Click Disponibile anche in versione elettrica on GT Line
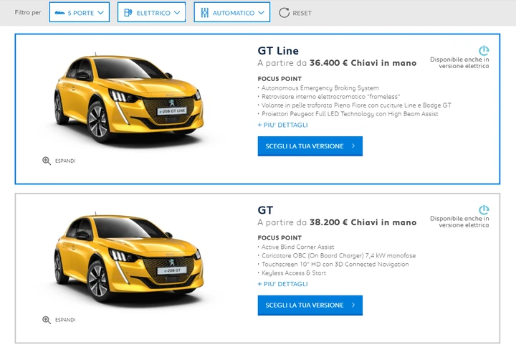Screen dimensions: 516x355 point(459,62)
